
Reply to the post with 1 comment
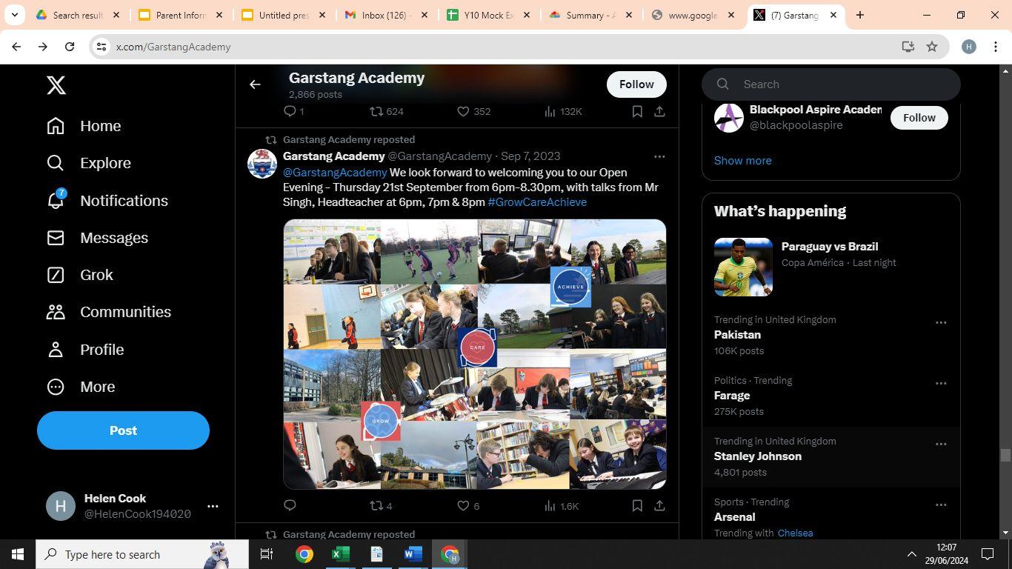[294, 111]
